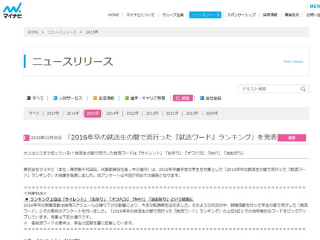Open the MENU button at top right

[x=315, y=6]
